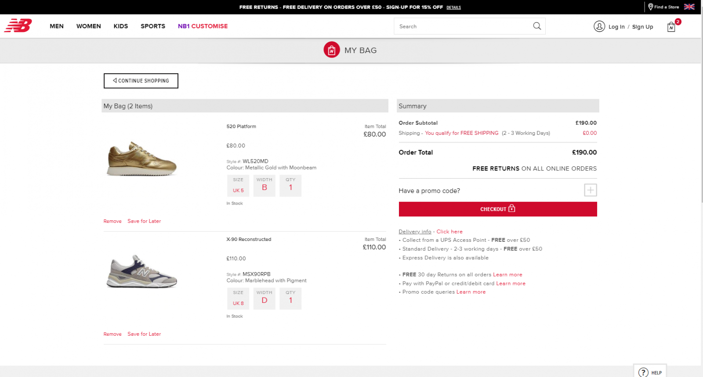Click the Item Total £80.00 value
The image size is (703, 377).
375,134
